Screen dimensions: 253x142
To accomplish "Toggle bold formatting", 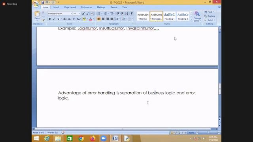I will coord(49,19).
